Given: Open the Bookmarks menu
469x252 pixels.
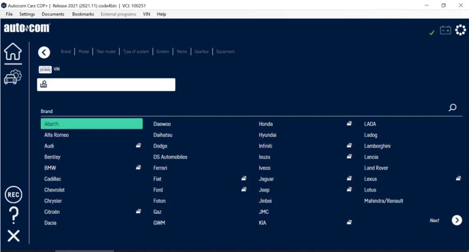Looking at the screenshot, I should tap(83, 14).
